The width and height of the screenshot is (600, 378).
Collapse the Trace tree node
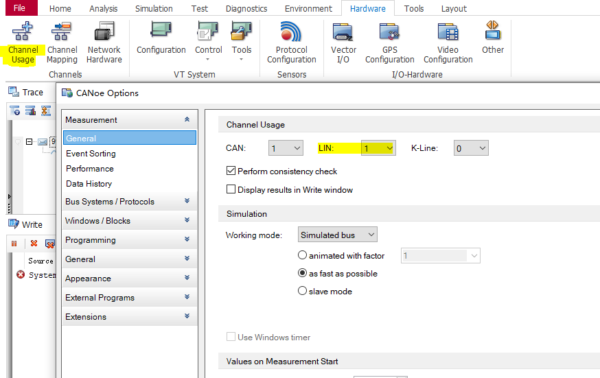(29, 142)
